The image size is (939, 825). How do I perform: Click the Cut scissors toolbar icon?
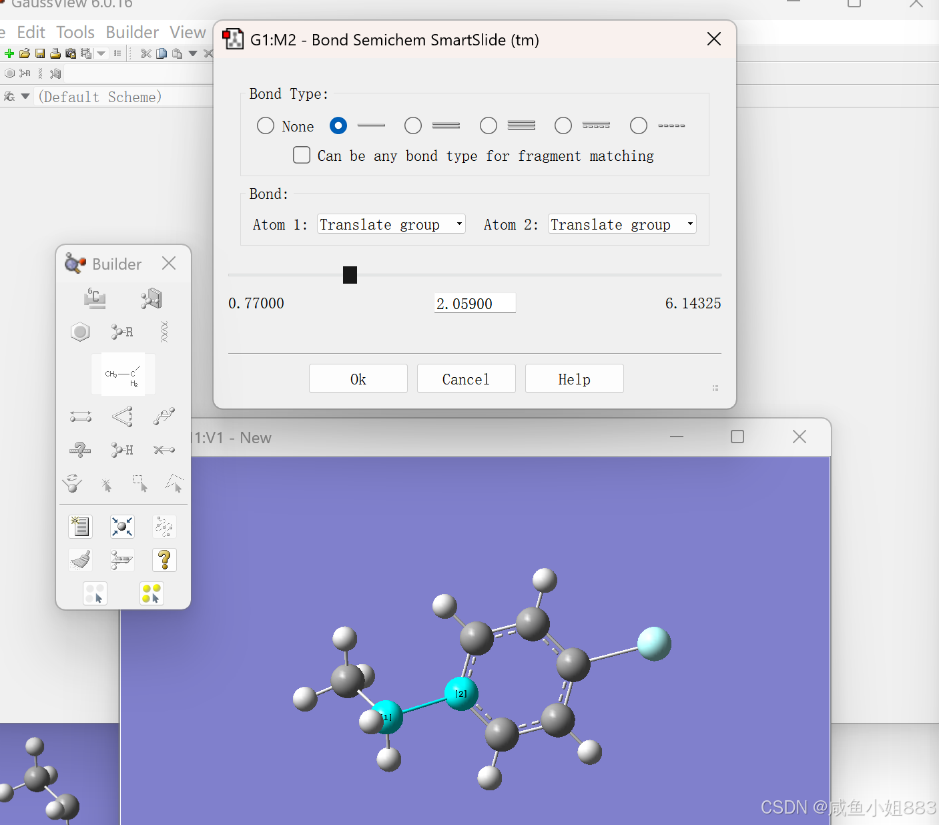pyautogui.click(x=146, y=53)
